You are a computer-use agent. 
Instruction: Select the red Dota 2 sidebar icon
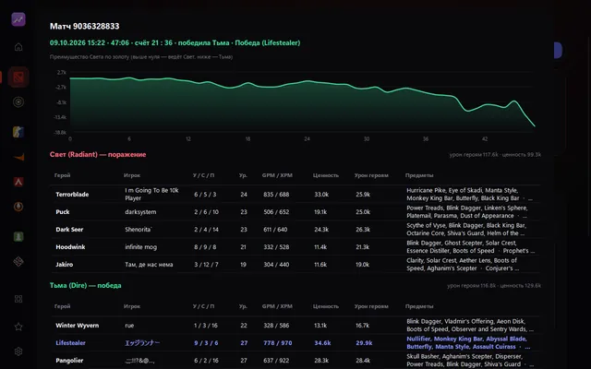(18, 77)
